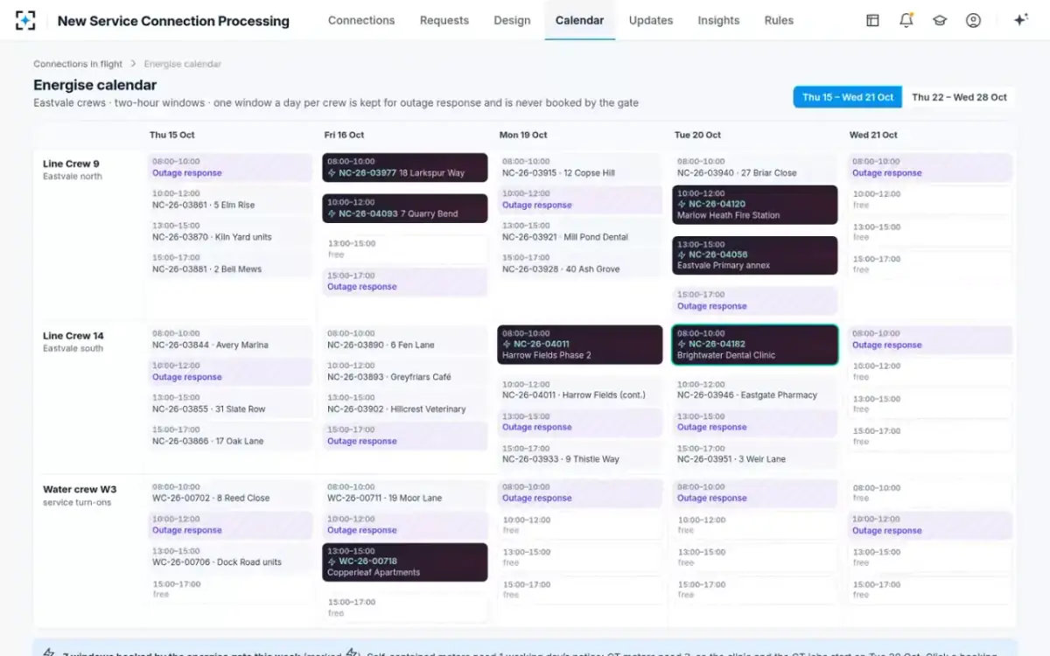
Task: Click NC-26-03855 · 31 Slate Row
Action: coord(230,403)
